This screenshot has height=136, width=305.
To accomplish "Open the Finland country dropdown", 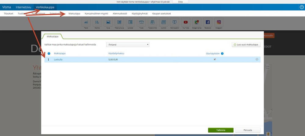I will 128,45.
